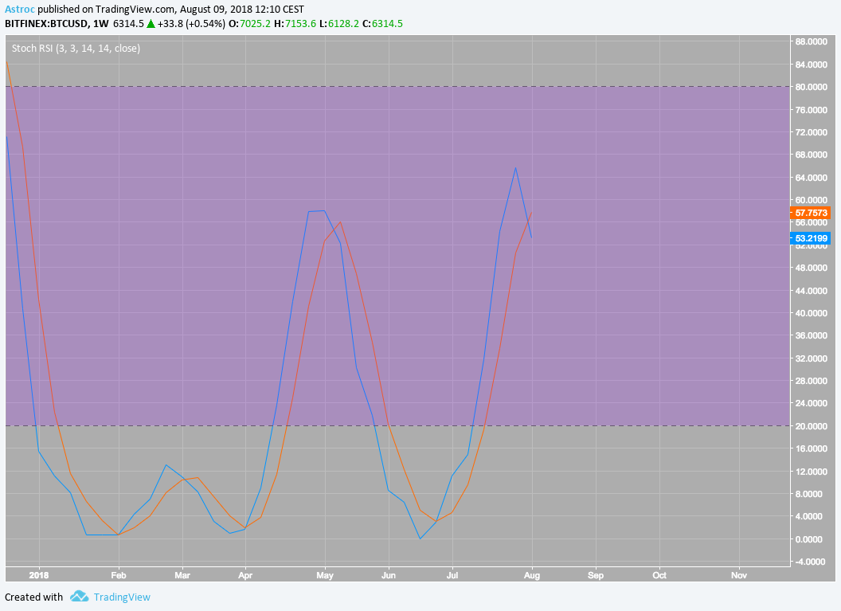Click the H:7153.6 high value
This screenshot has height=611, width=841.
[295, 24]
